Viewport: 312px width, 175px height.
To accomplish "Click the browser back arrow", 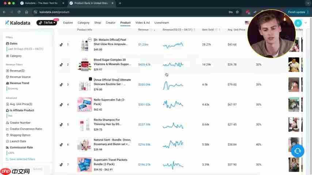I will (x=4, y=12).
